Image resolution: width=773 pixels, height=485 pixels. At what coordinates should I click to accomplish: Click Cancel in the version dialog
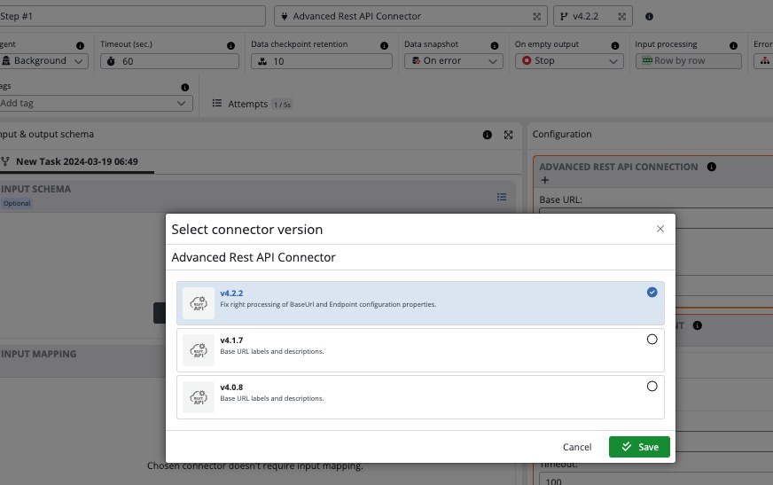(x=577, y=447)
